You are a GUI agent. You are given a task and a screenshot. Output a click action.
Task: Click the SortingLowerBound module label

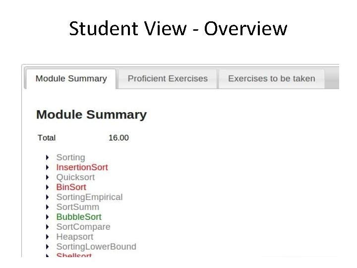96,247
